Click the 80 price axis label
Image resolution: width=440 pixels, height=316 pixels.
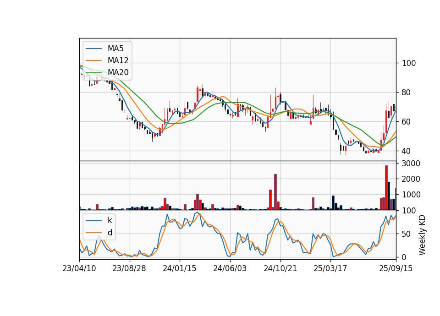(x=407, y=93)
